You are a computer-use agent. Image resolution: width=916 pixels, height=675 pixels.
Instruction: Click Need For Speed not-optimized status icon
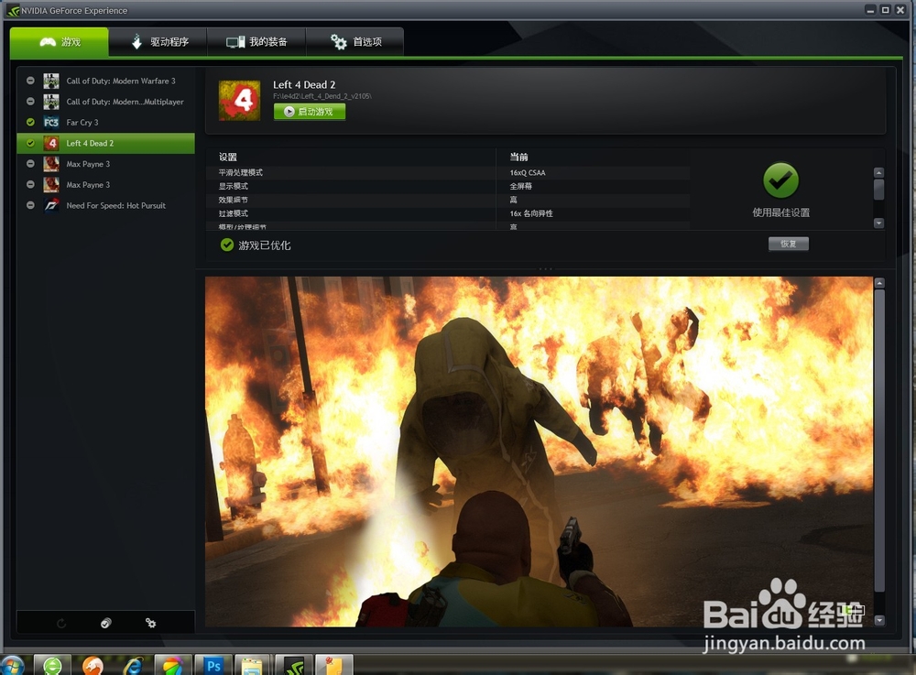(x=30, y=205)
